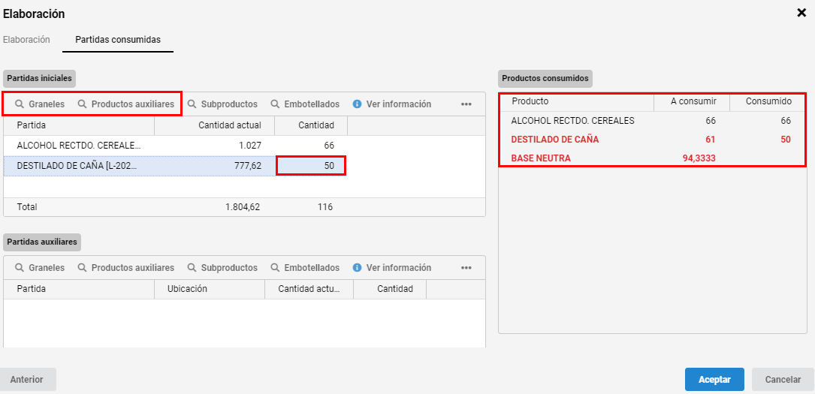Viewport: 815px width, 394px height.
Task: Click the Cancelar button
Action: (x=783, y=380)
